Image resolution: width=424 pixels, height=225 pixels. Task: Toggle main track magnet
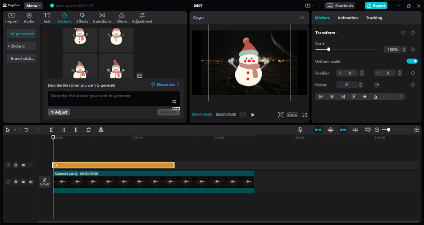pos(318,130)
